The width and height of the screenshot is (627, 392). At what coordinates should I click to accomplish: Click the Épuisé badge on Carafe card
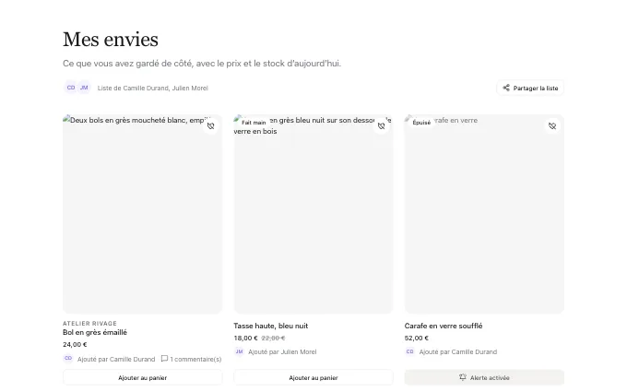point(421,123)
